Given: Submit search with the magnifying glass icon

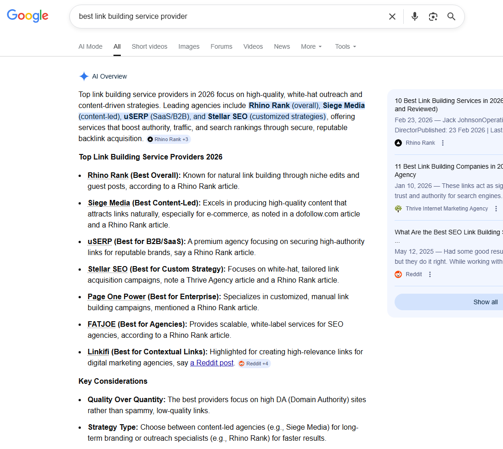Looking at the screenshot, I should coord(451,17).
